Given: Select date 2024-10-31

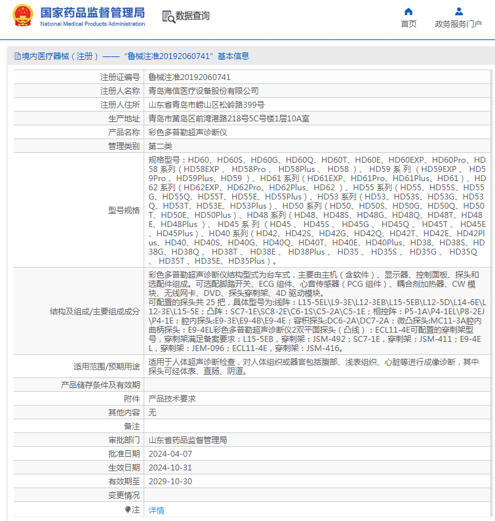Looking at the screenshot, I should pyautogui.click(x=170, y=467).
